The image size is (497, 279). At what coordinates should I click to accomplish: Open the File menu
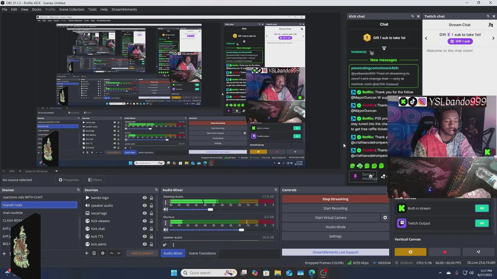point(5,9)
